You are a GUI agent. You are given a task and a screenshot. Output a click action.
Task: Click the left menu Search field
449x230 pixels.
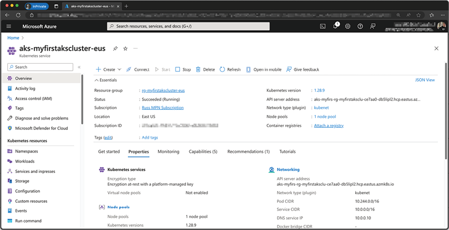(40, 67)
